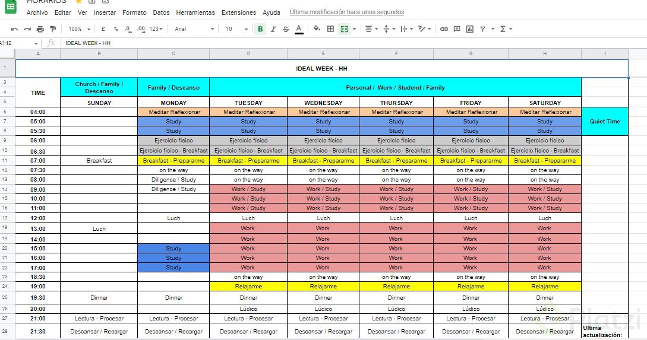Click the Undo arrow icon
Screen dimensions: 647x340
coord(14,29)
